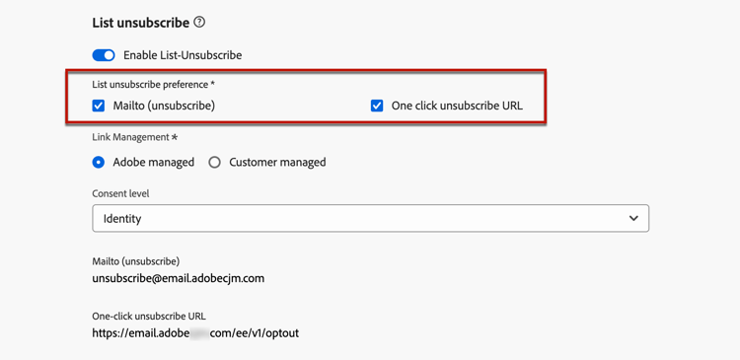This screenshot has width=740, height=360.
Task: Uncheck the Mailto (unsubscribe) checkbox
Action: pos(98,107)
